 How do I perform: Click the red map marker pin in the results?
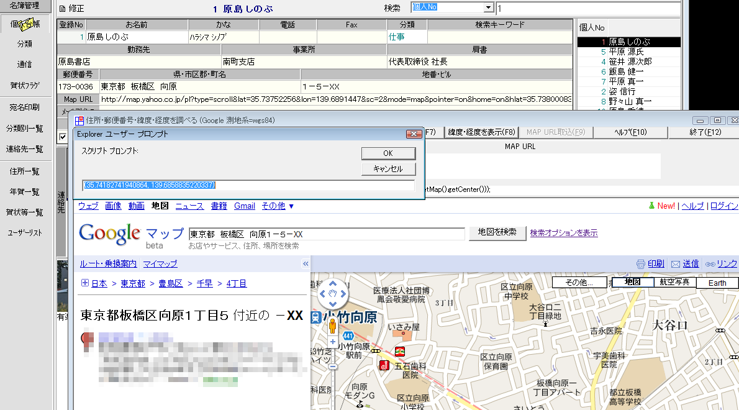[87, 341]
